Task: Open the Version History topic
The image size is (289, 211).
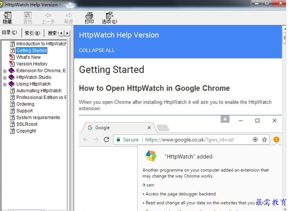Action: click(32, 64)
